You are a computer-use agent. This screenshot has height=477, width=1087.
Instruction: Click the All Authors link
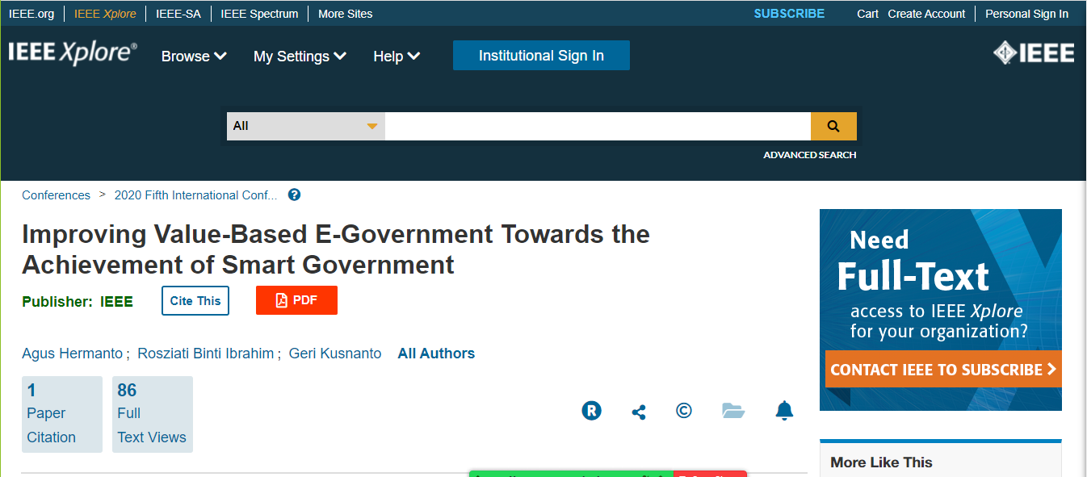pos(436,354)
